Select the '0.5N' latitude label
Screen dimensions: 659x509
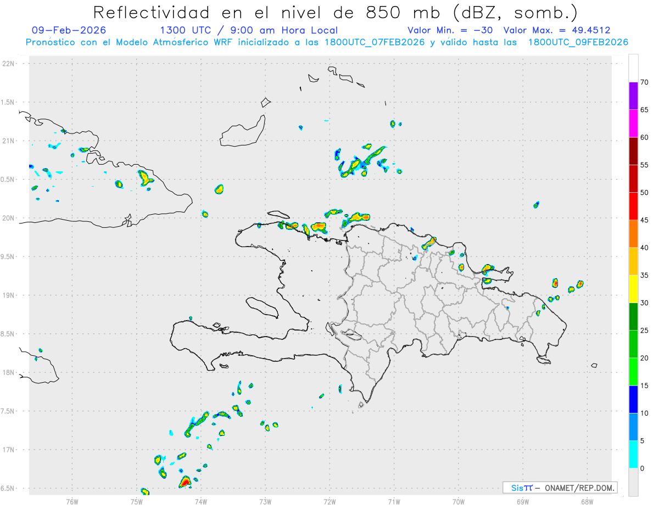[8, 180]
